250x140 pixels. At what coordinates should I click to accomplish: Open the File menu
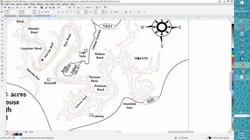[x=2, y=4]
